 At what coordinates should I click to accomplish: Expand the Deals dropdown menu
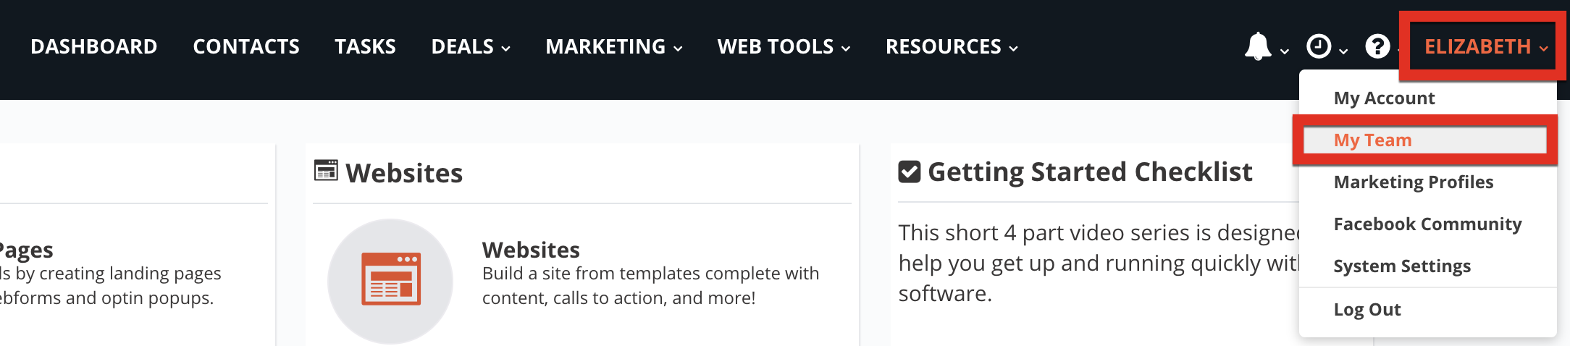[471, 46]
